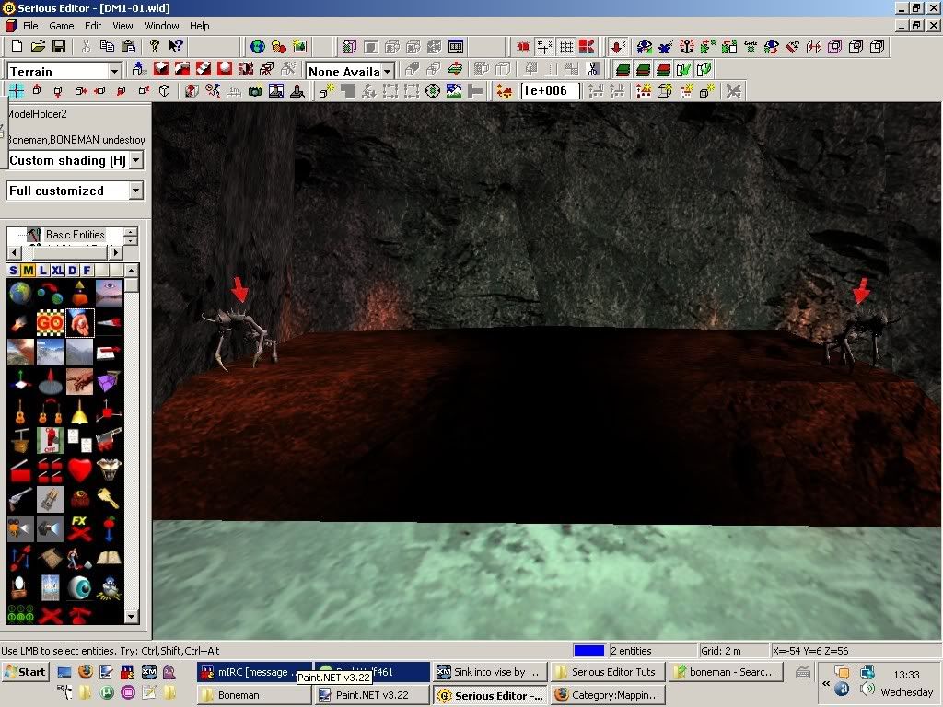Toggle the XL thumbnail size button
The width and height of the screenshot is (943, 707).
(57, 270)
